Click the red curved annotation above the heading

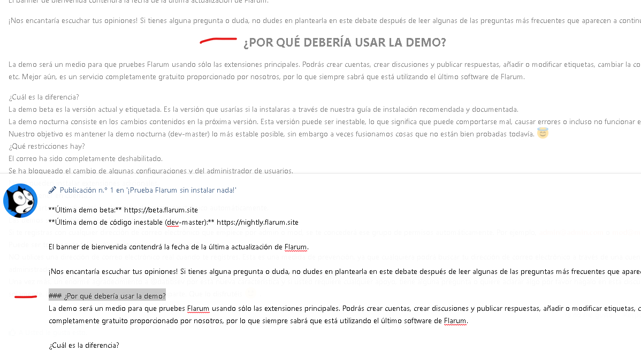pyautogui.click(x=218, y=40)
